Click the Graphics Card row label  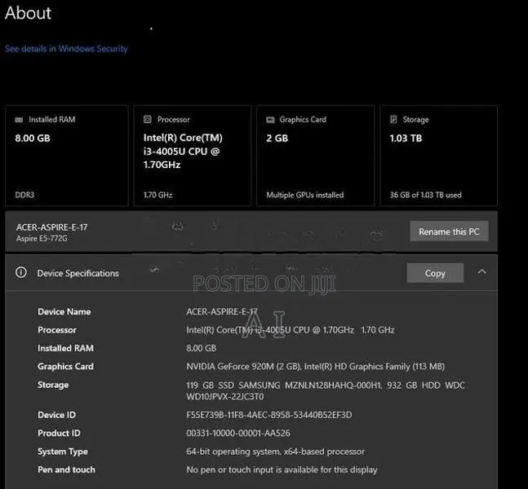65,366
